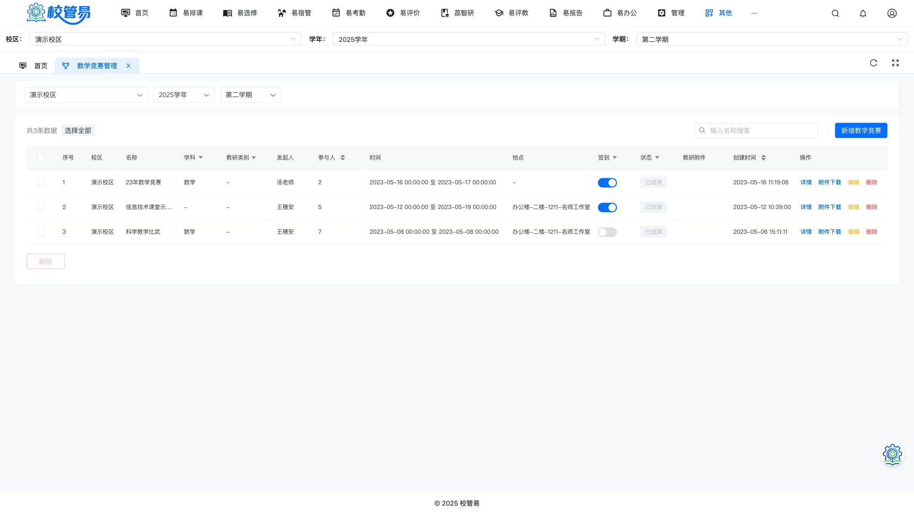Open 易办公 briefcase icon
The width and height of the screenshot is (914, 514).
point(607,13)
